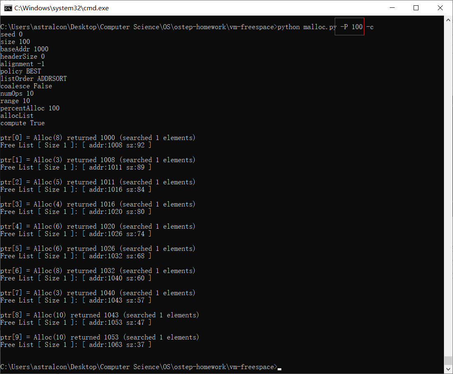This screenshot has width=453, height=374.
Task: Click the vertical scrollbar thumb
Action: [x=448, y=360]
